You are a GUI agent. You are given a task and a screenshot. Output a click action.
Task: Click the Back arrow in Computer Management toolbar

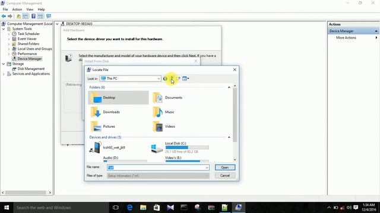pos(4,16)
